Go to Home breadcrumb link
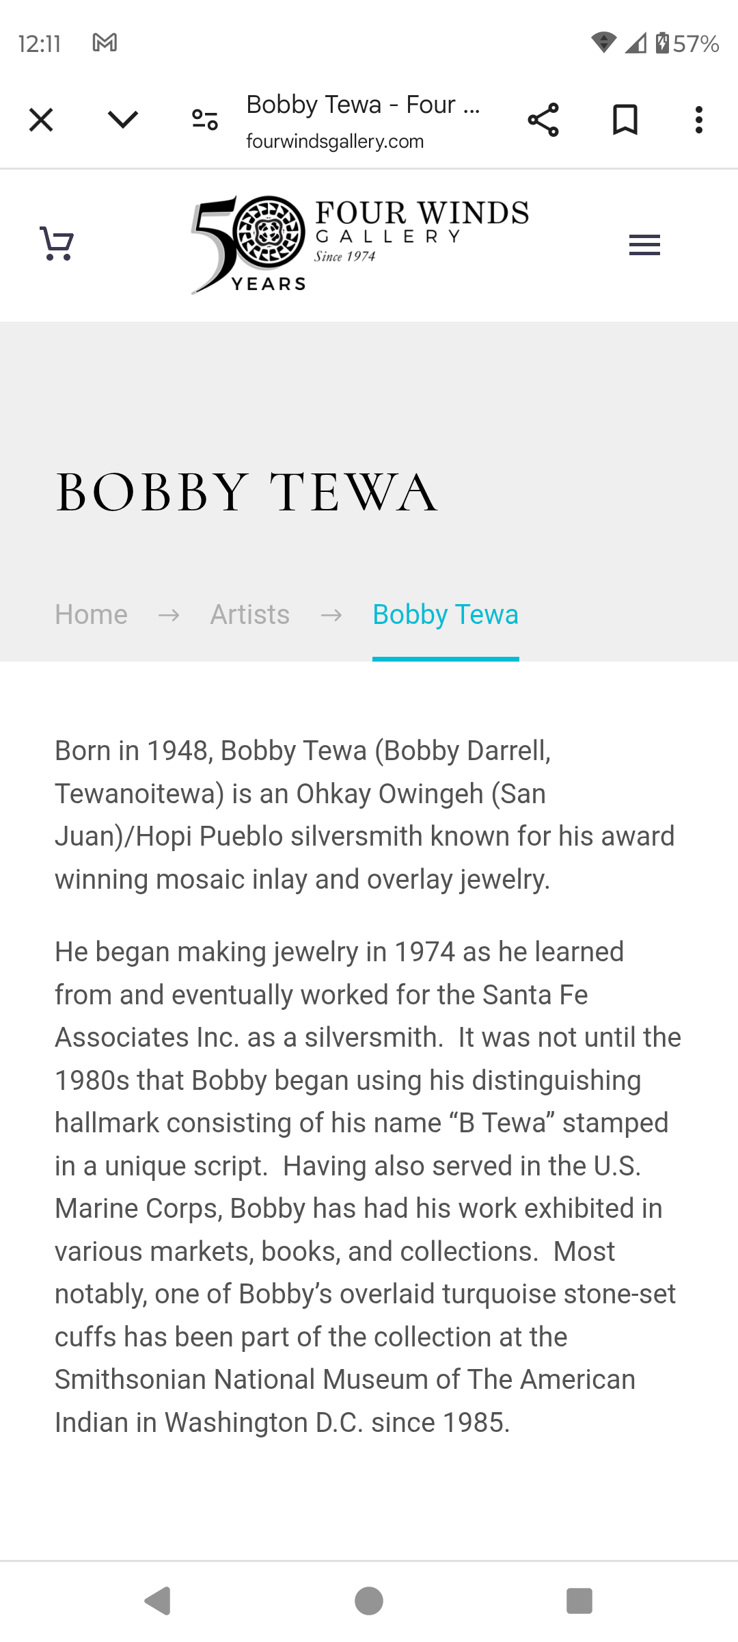Viewport: 738px width, 1642px height. pyautogui.click(x=91, y=614)
